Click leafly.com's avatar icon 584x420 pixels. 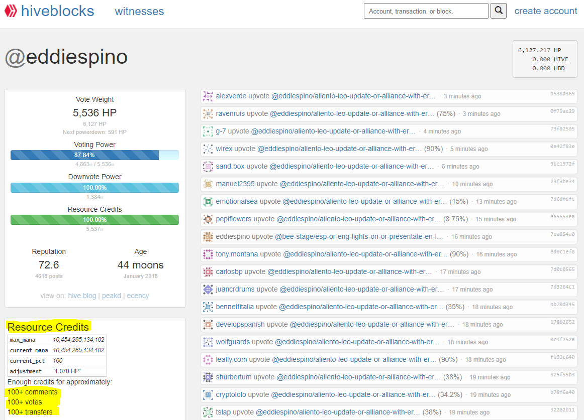click(208, 359)
